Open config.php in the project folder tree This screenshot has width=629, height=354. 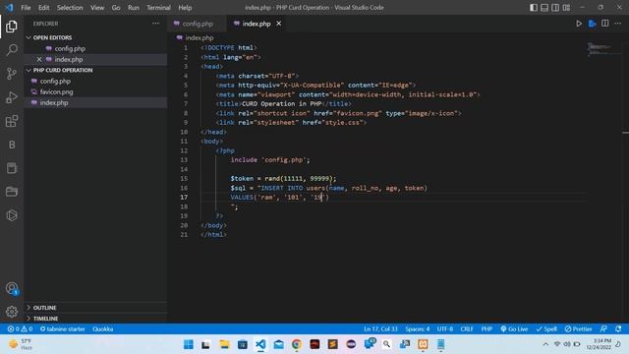point(55,81)
